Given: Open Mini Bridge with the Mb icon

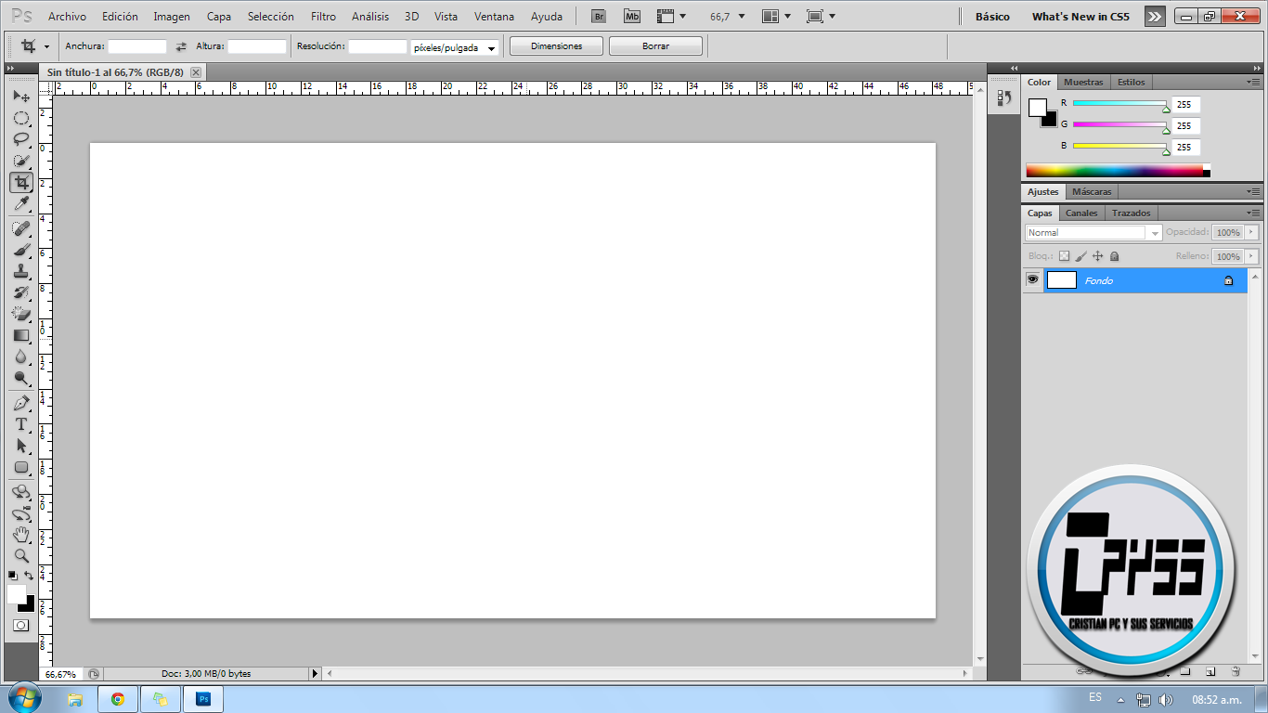Looking at the screenshot, I should 632,17.
